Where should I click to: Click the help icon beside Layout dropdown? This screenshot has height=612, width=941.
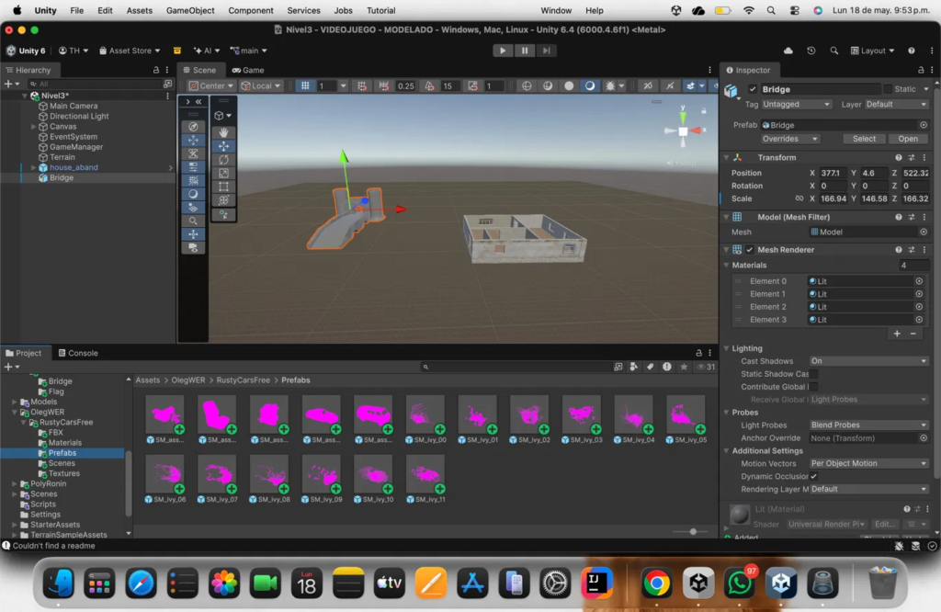tap(912, 51)
